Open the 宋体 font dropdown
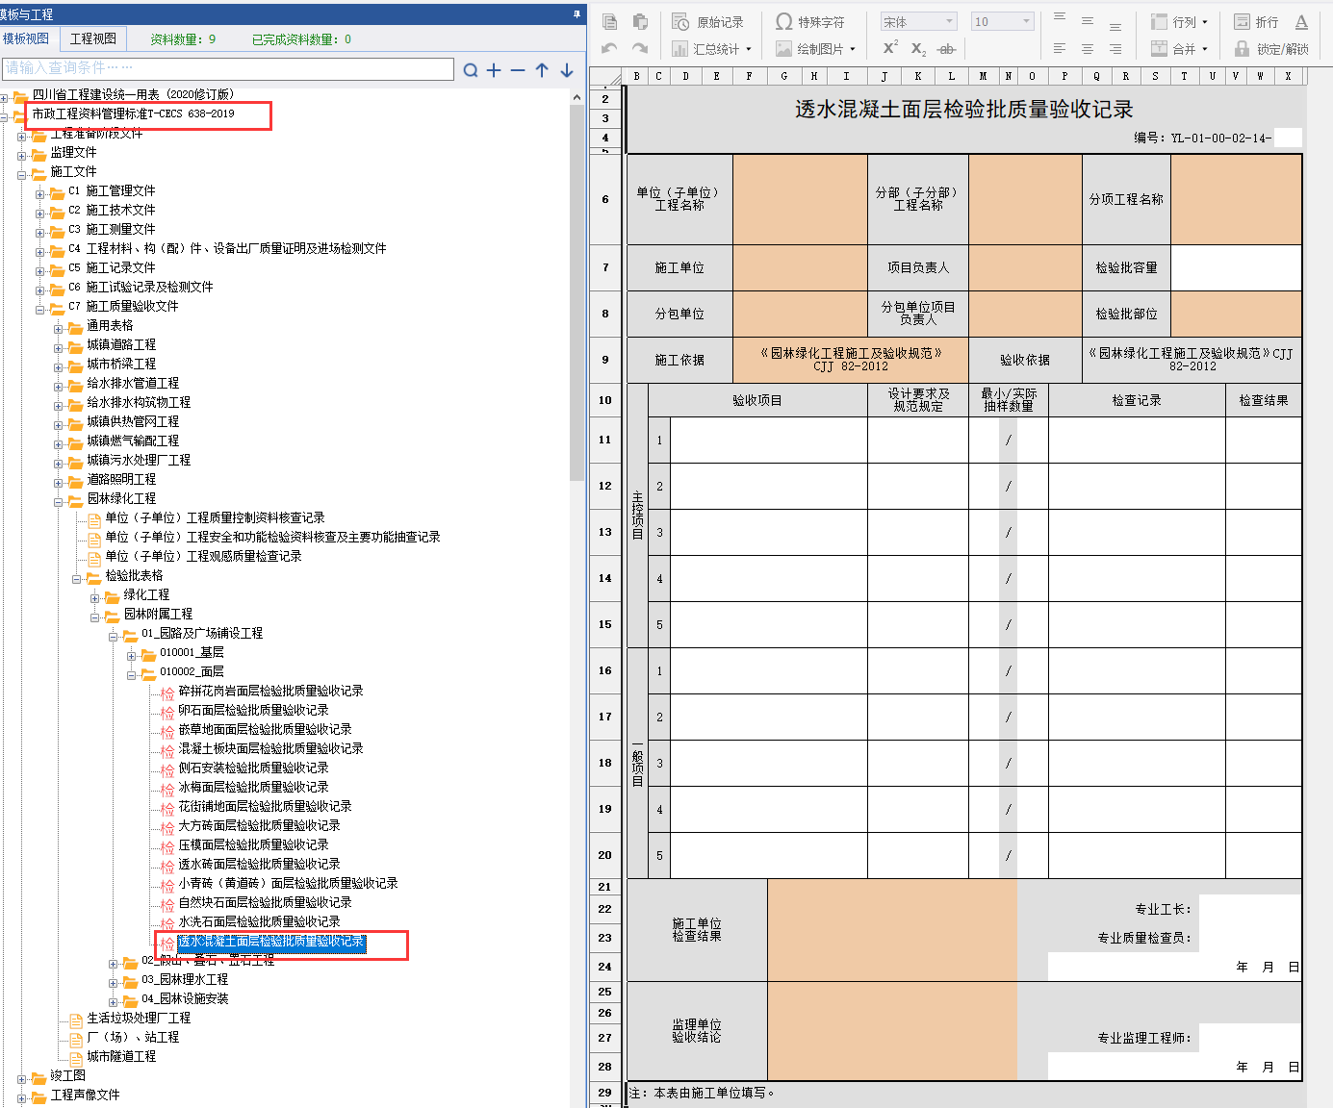Viewport: 1333px width, 1108px height. click(x=918, y=21)
